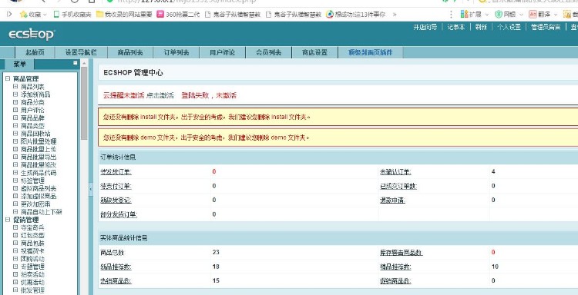Open 商品列表 in the sidebar tree

32,87
